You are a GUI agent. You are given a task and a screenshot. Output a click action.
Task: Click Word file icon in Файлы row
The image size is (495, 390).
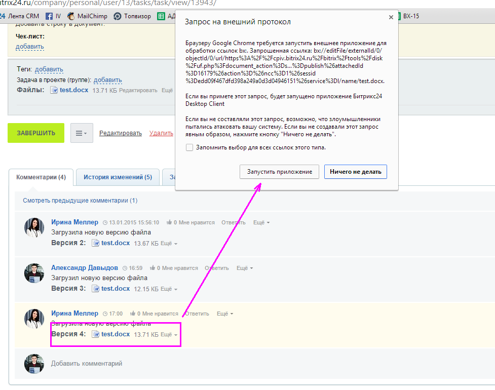pyautogui.click(x=54, y=90)
